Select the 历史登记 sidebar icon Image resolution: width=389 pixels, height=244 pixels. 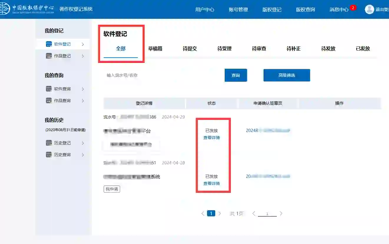(x=49, y=143)
